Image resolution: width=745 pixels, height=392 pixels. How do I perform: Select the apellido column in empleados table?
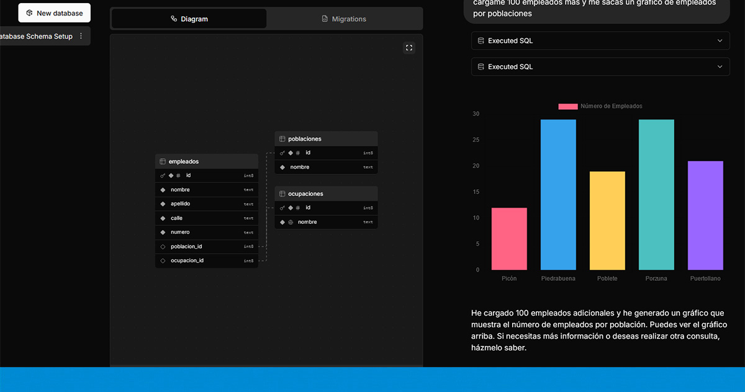coord(181,204)
